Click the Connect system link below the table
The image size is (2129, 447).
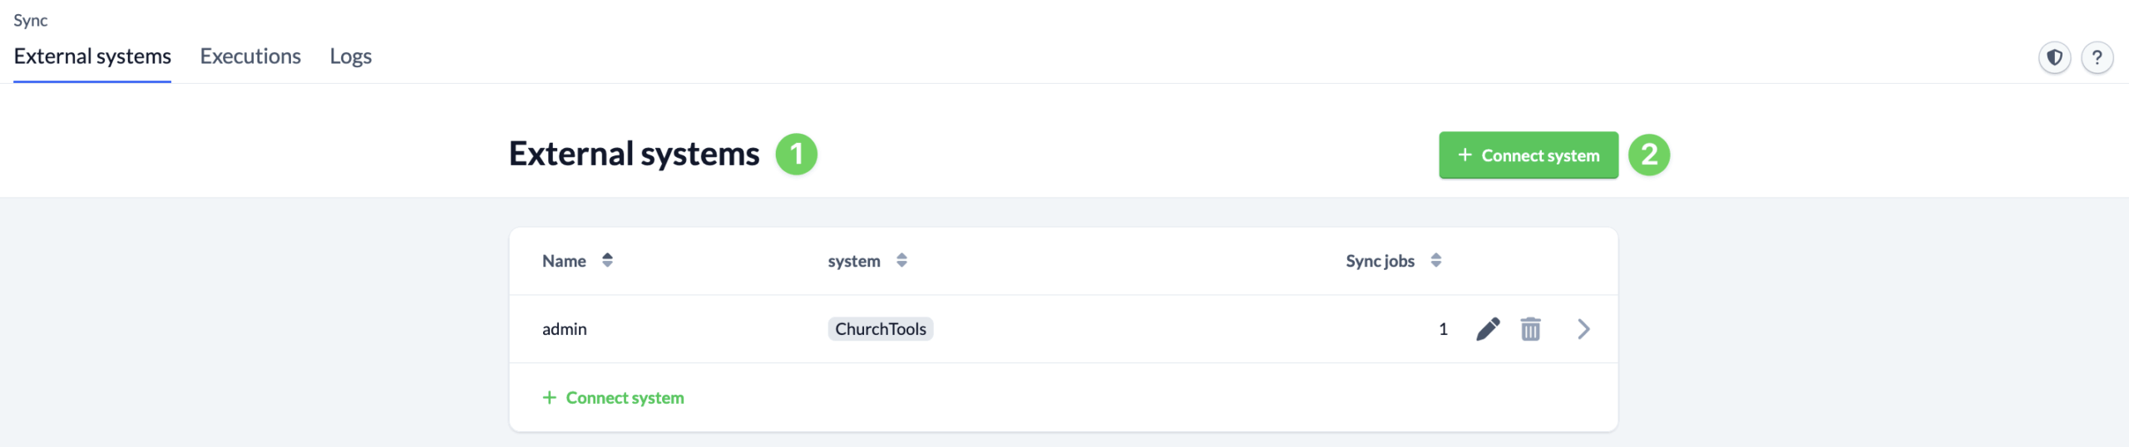614,398
